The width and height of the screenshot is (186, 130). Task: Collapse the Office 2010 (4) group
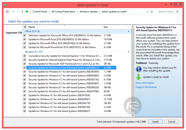click(x=129, y=31)
